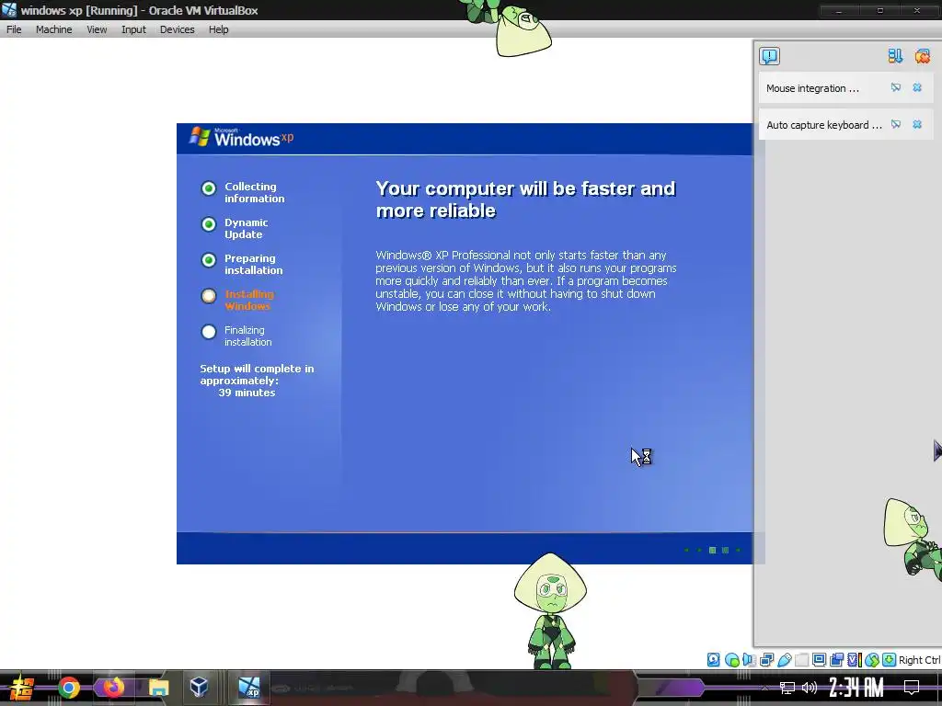Click the volume speaker tray icon
This screenshot has height=706, width=942.
810,688
